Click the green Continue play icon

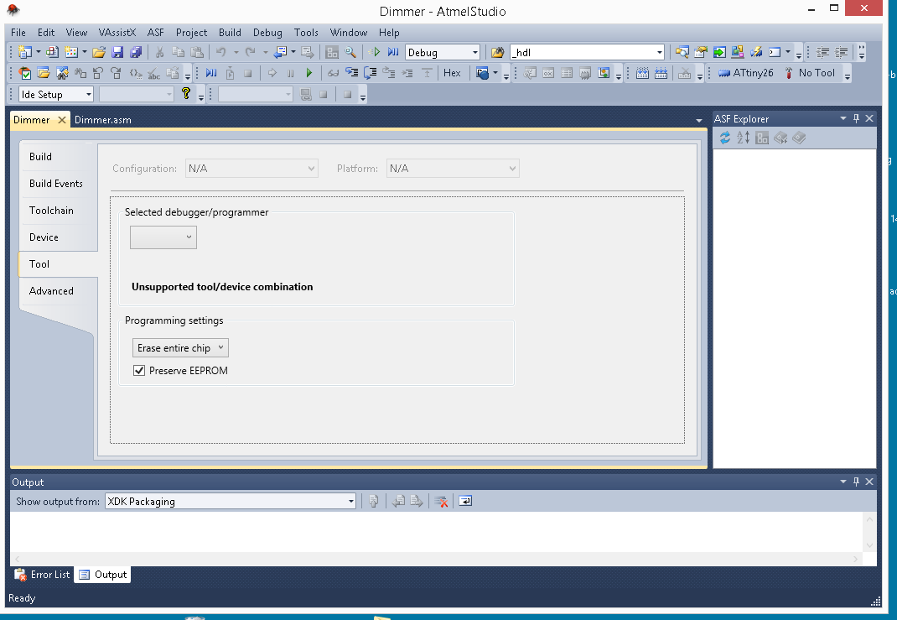coord(309,73)
